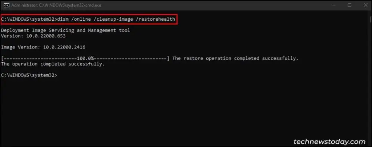372x147 pixels.
Task: Open the cmd.exe system menu icon
Action: point(6,5)
